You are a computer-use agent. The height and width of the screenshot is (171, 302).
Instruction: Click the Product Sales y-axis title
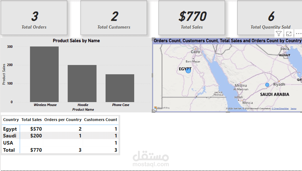[4, 74]
